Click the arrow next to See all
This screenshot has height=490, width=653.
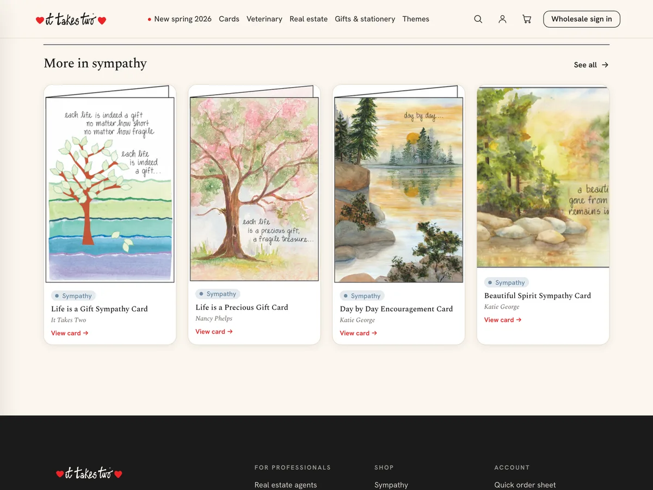(x=605, y=65)
